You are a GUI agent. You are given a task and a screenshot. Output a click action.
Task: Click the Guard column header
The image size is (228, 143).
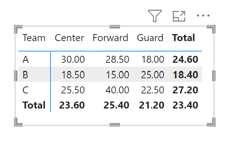[150, 38]
